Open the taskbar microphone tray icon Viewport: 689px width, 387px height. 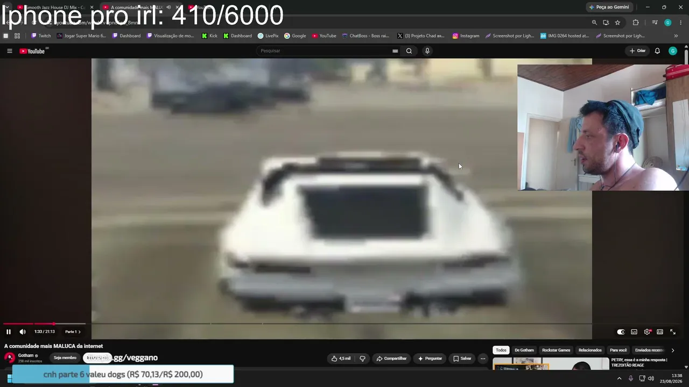[x=631, y=378]
